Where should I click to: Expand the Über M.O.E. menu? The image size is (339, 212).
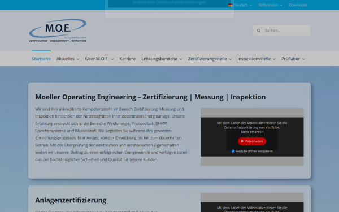click(99, 59)
